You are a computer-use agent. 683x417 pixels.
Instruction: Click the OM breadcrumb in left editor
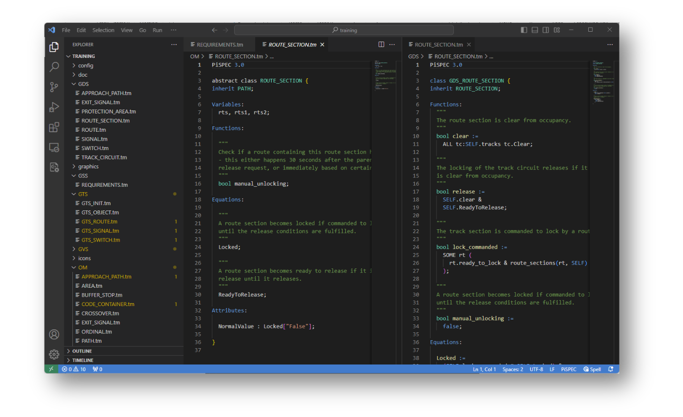(x=194, y=56)
